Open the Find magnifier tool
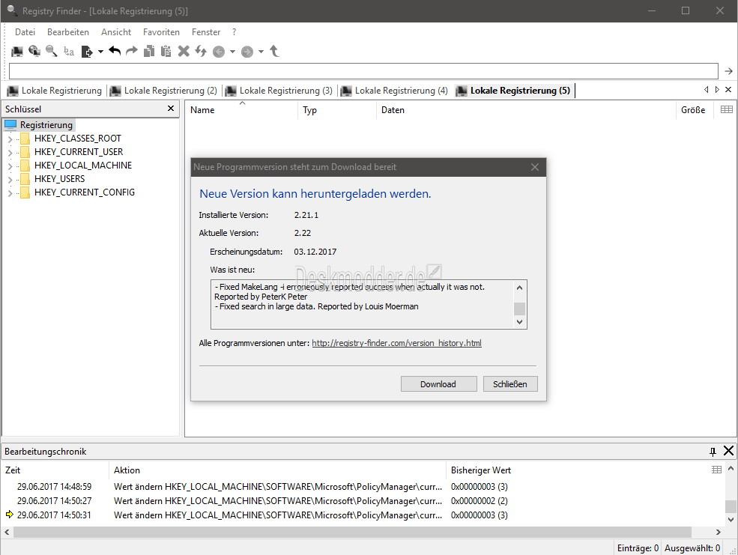This screenshot has width=738, height=555. [x=51, y=51]
